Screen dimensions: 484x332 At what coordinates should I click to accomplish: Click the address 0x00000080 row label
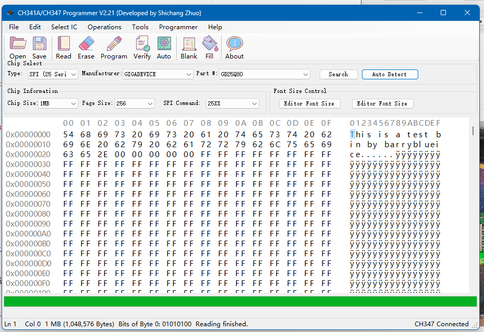tap(28, 214)
